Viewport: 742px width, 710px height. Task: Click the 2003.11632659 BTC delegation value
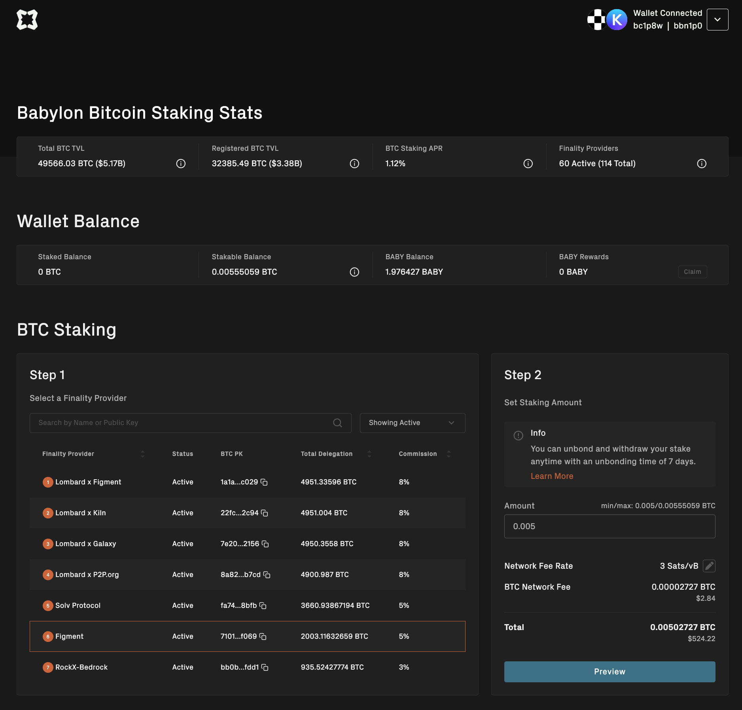[x=334, y=636]
